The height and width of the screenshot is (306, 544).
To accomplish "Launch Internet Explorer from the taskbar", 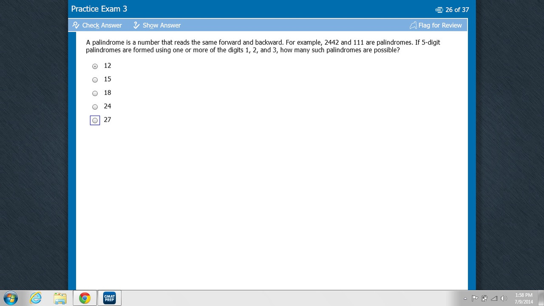I will [x=36, y=298].
